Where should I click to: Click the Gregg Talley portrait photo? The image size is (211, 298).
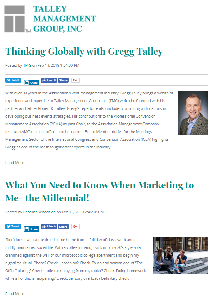click(193, 113)
